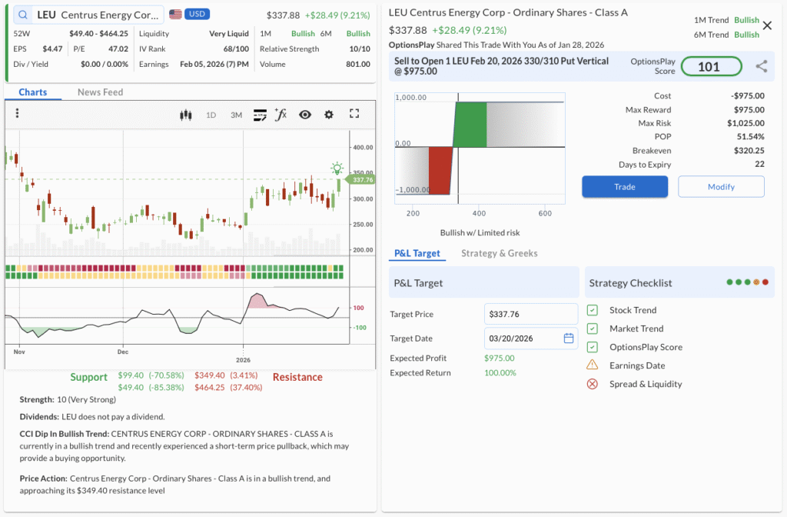Toggle the Market Trend checklist checkbox
Screen dimensions: 787x517
[x=593, y=329]
